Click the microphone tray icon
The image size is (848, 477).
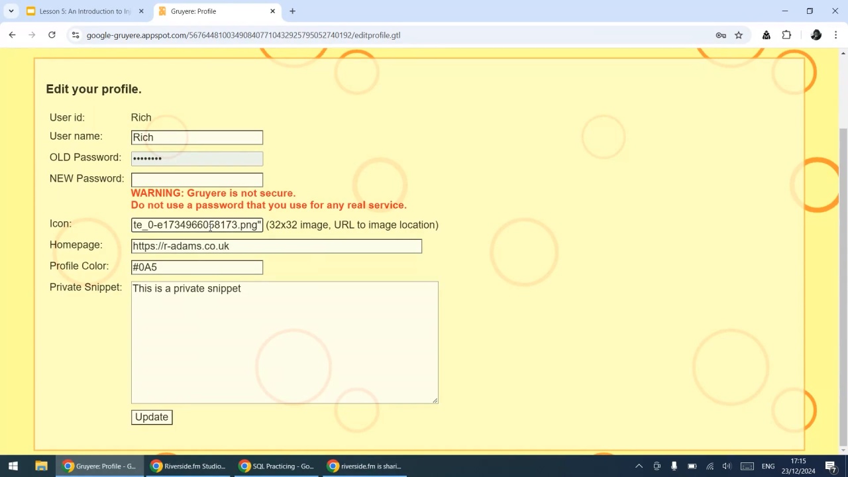tap(674, 466)
